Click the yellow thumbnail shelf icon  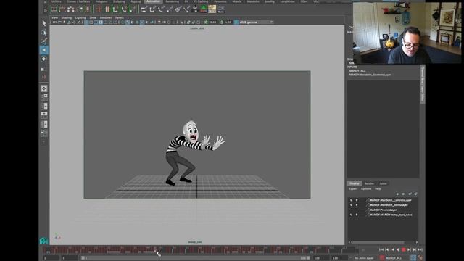click(x=212, y=9)
